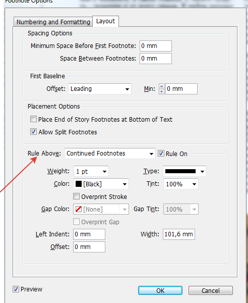Screen dimensions: 248x303
Task: Open the Tint 100% dropdown
Action: (180, 184)
